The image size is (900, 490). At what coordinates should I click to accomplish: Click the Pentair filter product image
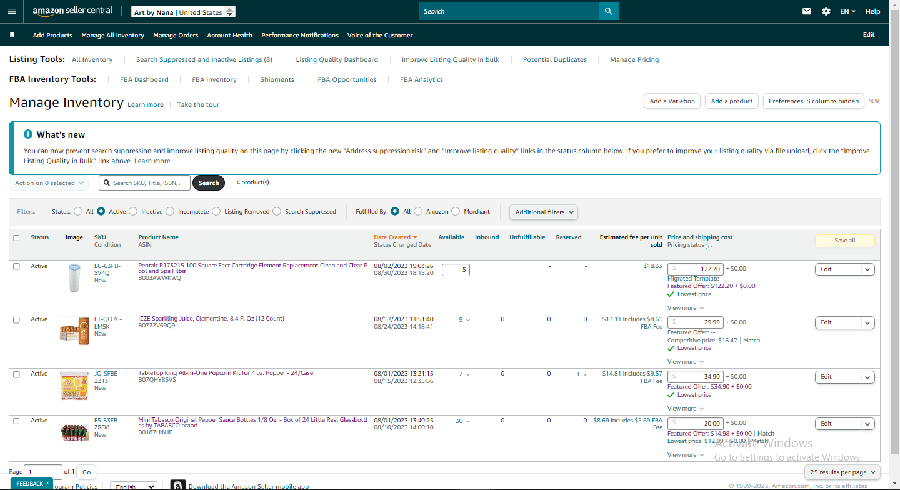coord(74,278)
